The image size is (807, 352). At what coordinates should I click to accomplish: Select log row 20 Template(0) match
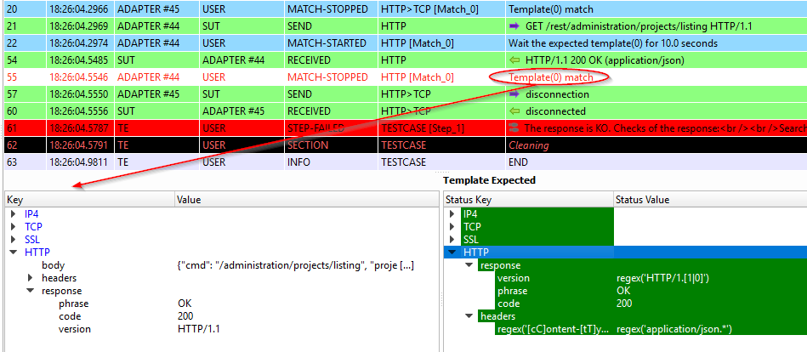405,9
